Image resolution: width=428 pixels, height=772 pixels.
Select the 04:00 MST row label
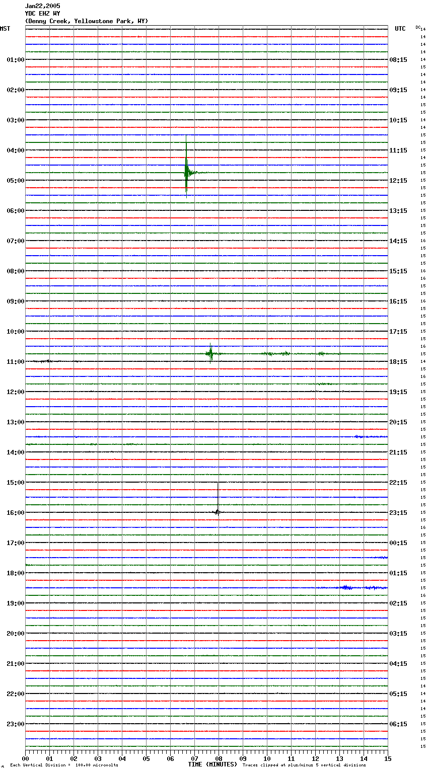[16, 150]
